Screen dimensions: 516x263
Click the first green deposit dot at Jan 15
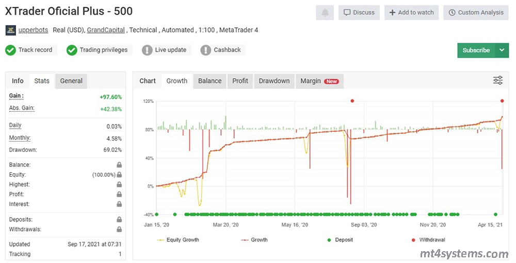click(x=157, y=215)
